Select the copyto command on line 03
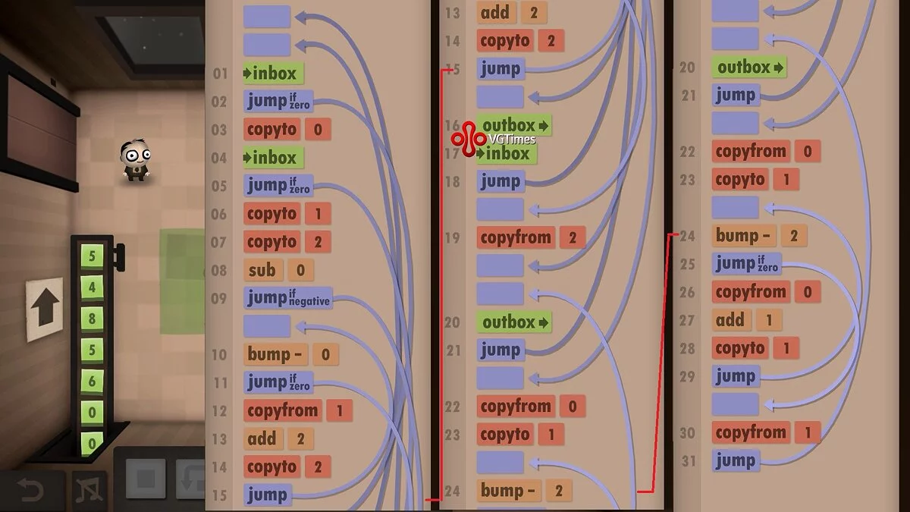 271,129
